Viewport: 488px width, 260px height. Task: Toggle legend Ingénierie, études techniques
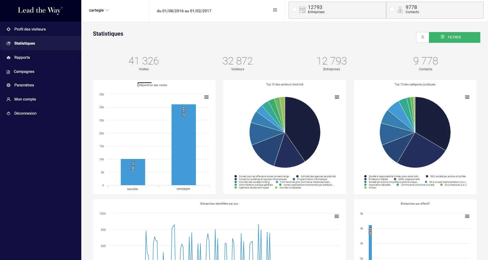pyautogui.click(x=252, y=188)
